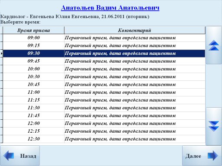The image size is (222, 166).
Task: Click the comment text in the 11:15 row
Action: [120, 100]
